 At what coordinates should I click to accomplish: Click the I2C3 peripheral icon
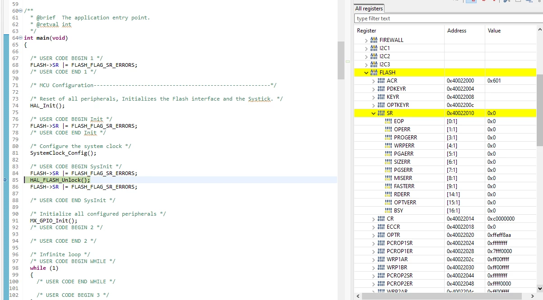click(374, 64)
